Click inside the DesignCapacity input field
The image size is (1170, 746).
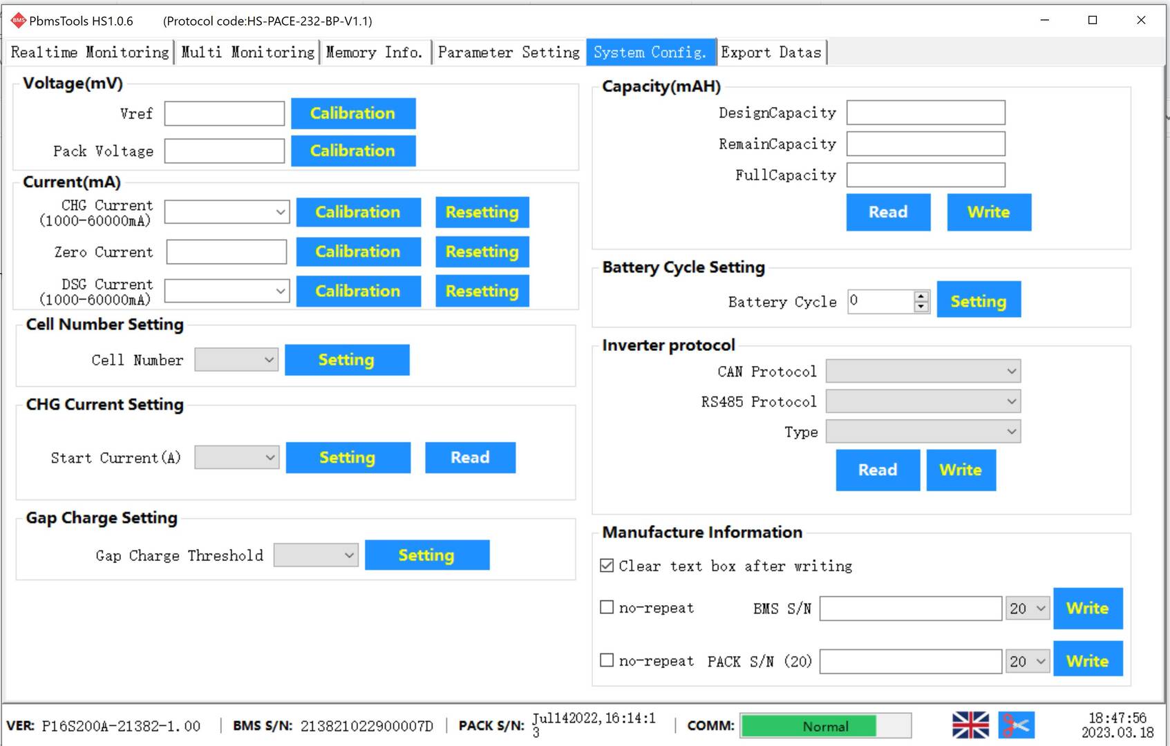pyautogui.click(x=925, y=113)
